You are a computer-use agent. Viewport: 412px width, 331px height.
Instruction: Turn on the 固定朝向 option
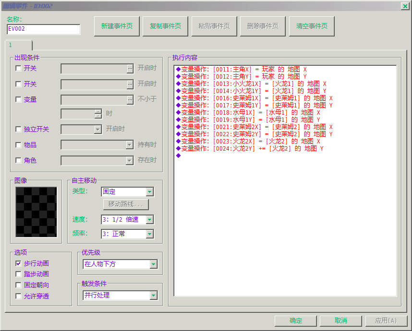18,285
